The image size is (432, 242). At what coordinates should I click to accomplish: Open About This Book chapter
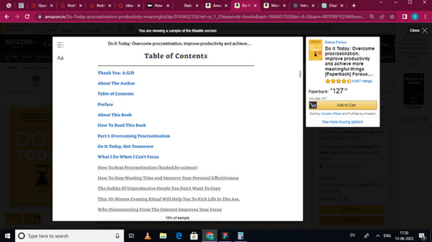pyautogui.click(x=115, y=115)
